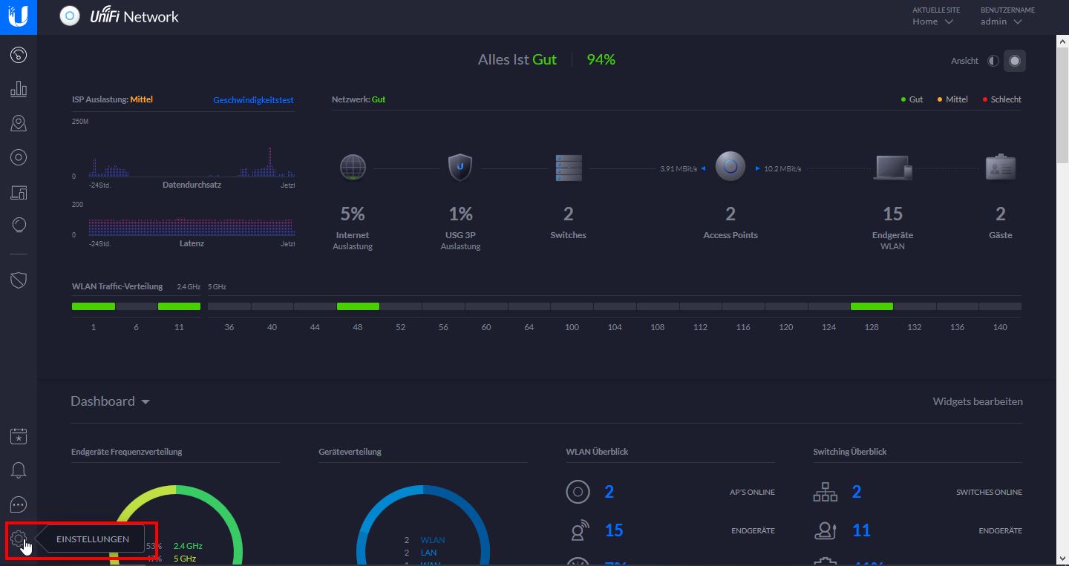
Task: Click the green channel 11 traffic bar
Action: click(179, 306)
